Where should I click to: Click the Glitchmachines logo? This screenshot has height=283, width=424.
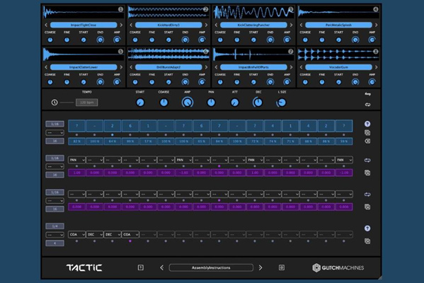[338, 267]
